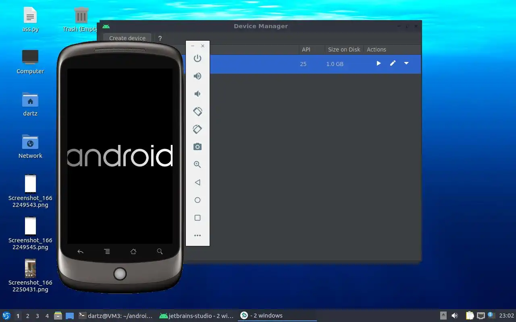Tap the phone's hardware home key
Image resolution: width=516 pixels, height=322 pixels.
point(133,252)
